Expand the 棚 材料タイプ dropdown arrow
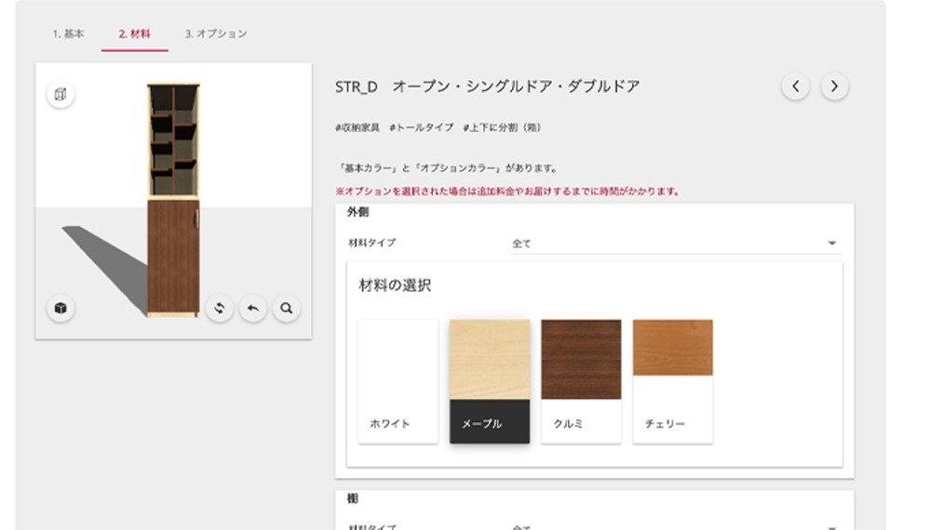 click(x=831, y=526)
